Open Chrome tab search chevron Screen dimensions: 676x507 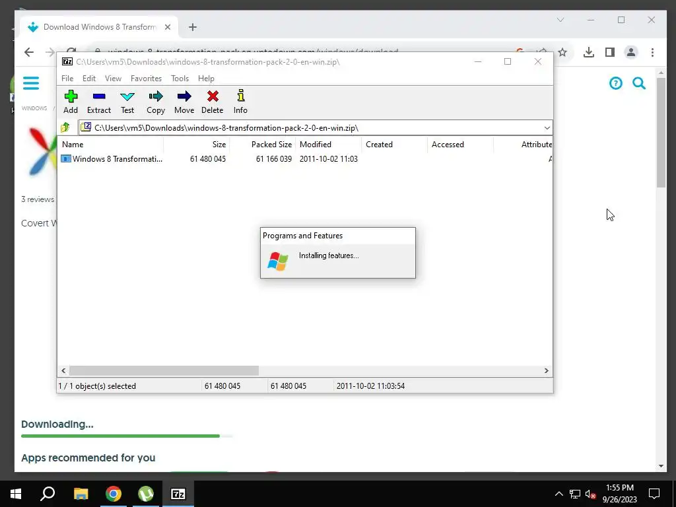point(560,20)
